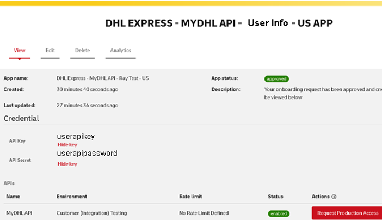Viewport: 382px width, 220px height.
Task: Click the 'API Secret' label
Action: 20,160
